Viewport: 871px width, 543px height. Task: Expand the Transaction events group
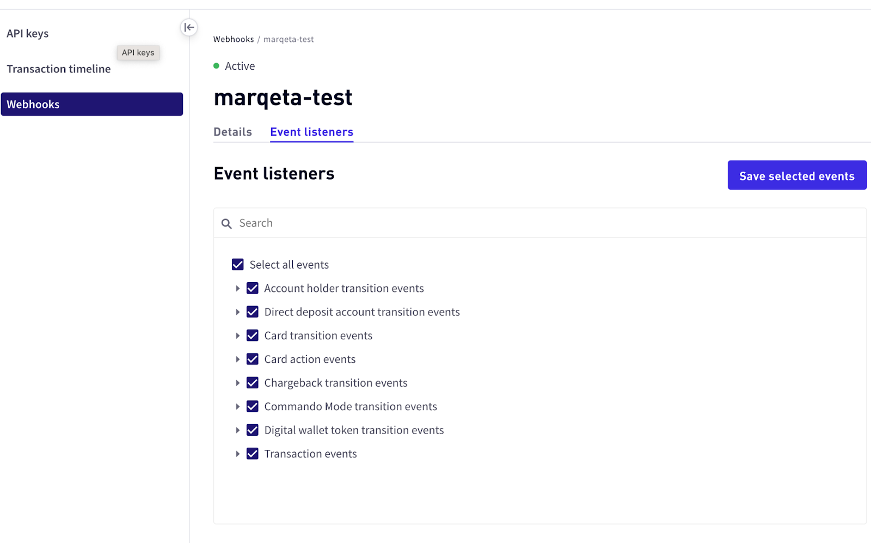(x=237, y=454)
